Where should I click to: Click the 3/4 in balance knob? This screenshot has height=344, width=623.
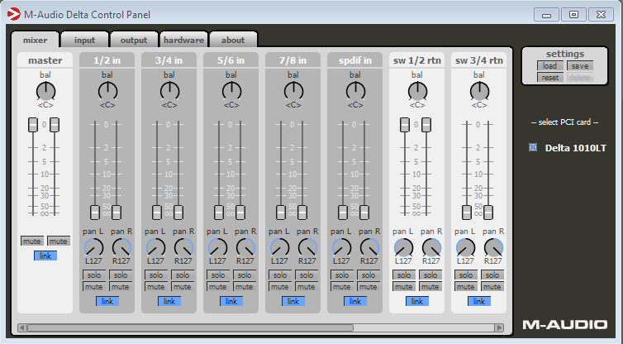169,92
